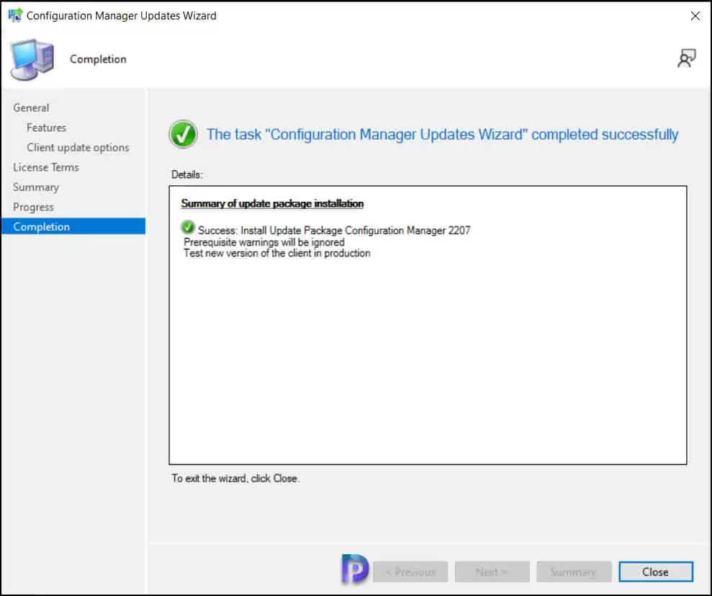Click the feedback person icon at top right

click(x=687, y=58)
